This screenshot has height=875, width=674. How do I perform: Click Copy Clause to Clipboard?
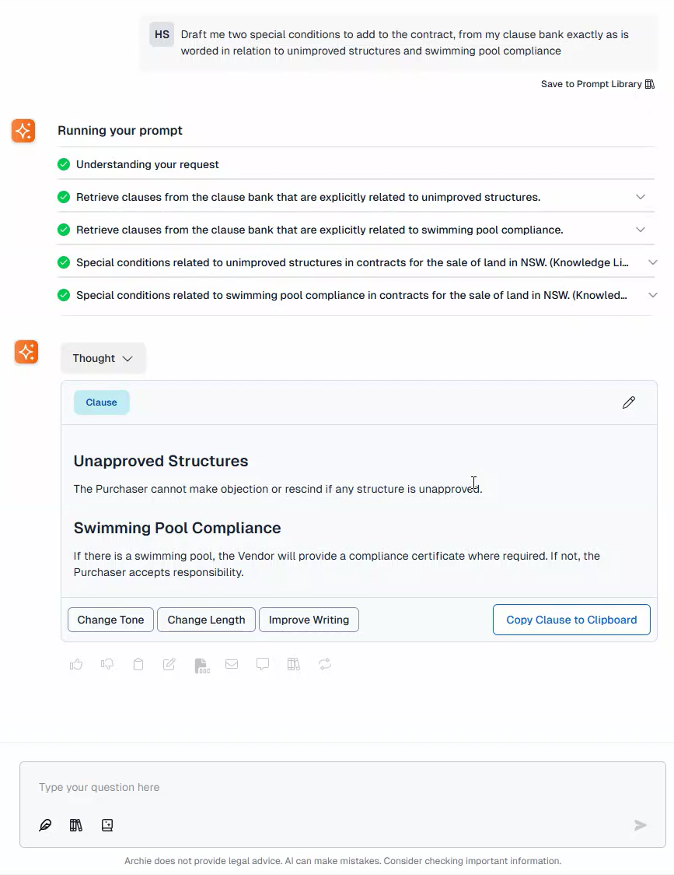[x=571, y=620]
